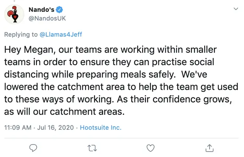The height and width of the screenshot is (157, 244).
Task: Click the 'Replying to' label
Action: (x=21, y=34)
